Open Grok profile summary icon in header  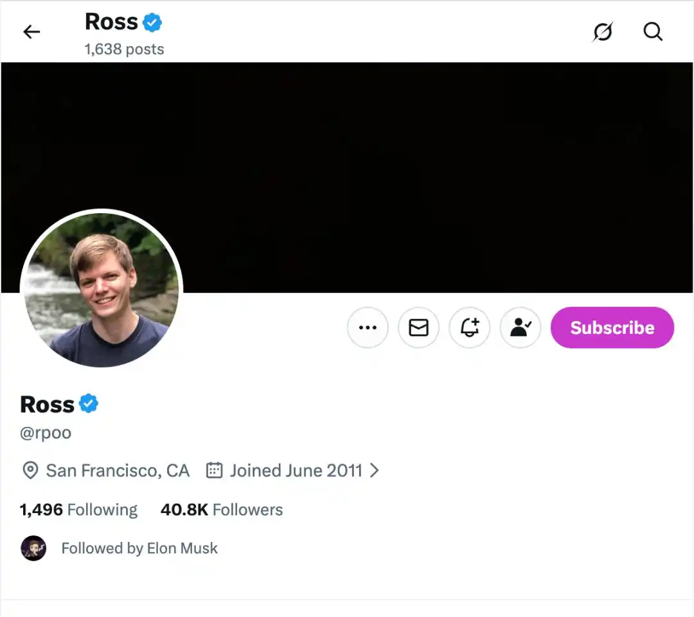(x=602, y=32)
